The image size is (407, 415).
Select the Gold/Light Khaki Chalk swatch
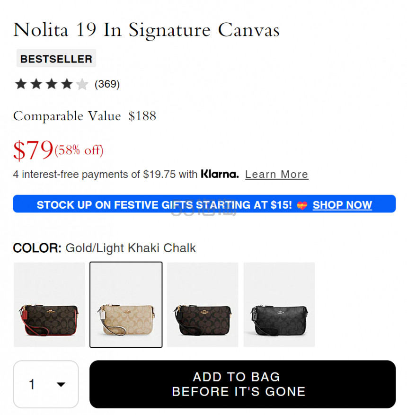[126, 305]
